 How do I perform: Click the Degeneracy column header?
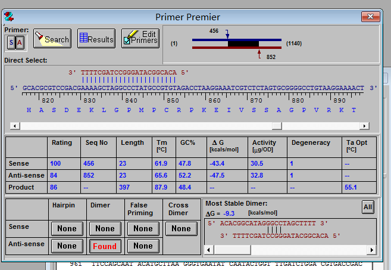pyautogui.click(x=311, y=143)
